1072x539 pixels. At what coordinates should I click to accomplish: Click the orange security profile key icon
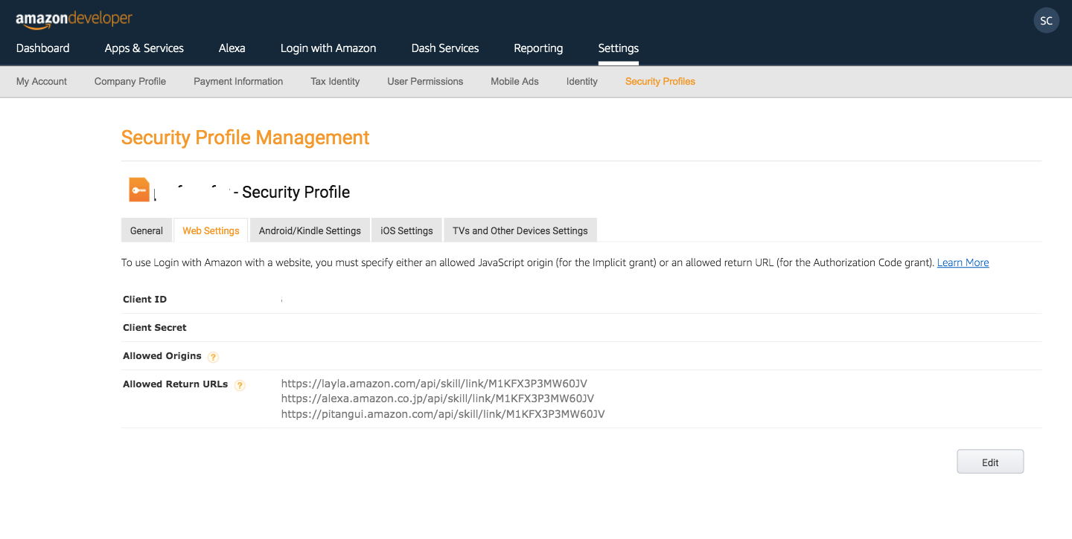pyautogui.click(x=139, y=190)
